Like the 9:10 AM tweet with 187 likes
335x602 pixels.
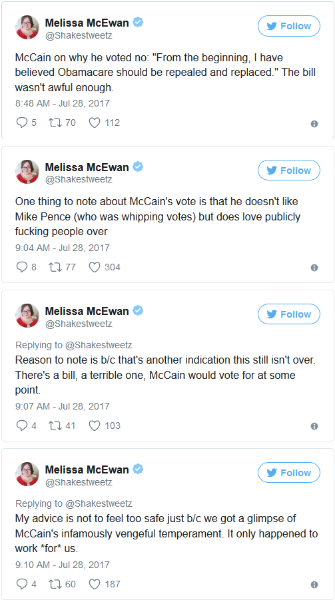[x=95, y=584]
